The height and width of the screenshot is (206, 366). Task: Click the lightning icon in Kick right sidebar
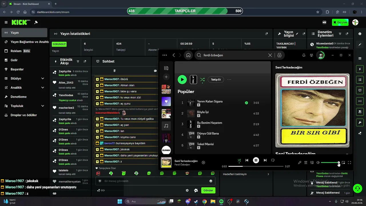tap(360, 69)
